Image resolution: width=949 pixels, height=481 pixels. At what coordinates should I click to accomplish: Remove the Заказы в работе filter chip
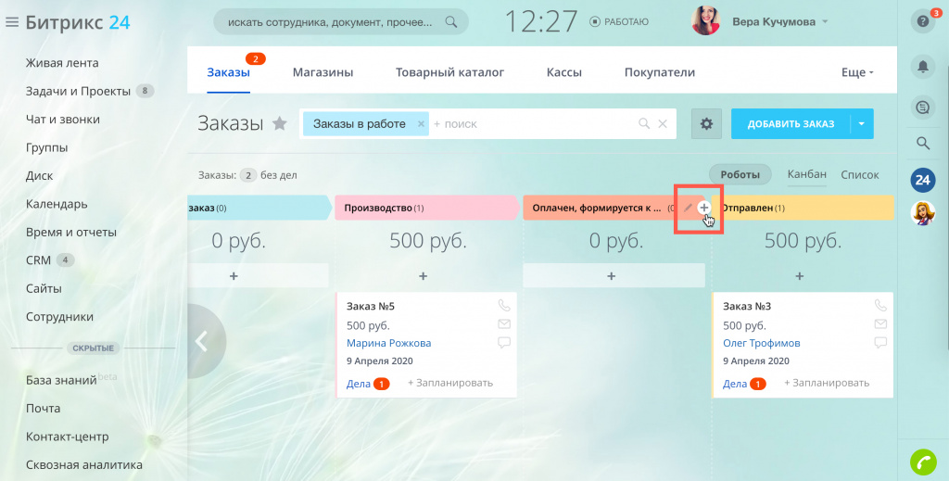421,124
